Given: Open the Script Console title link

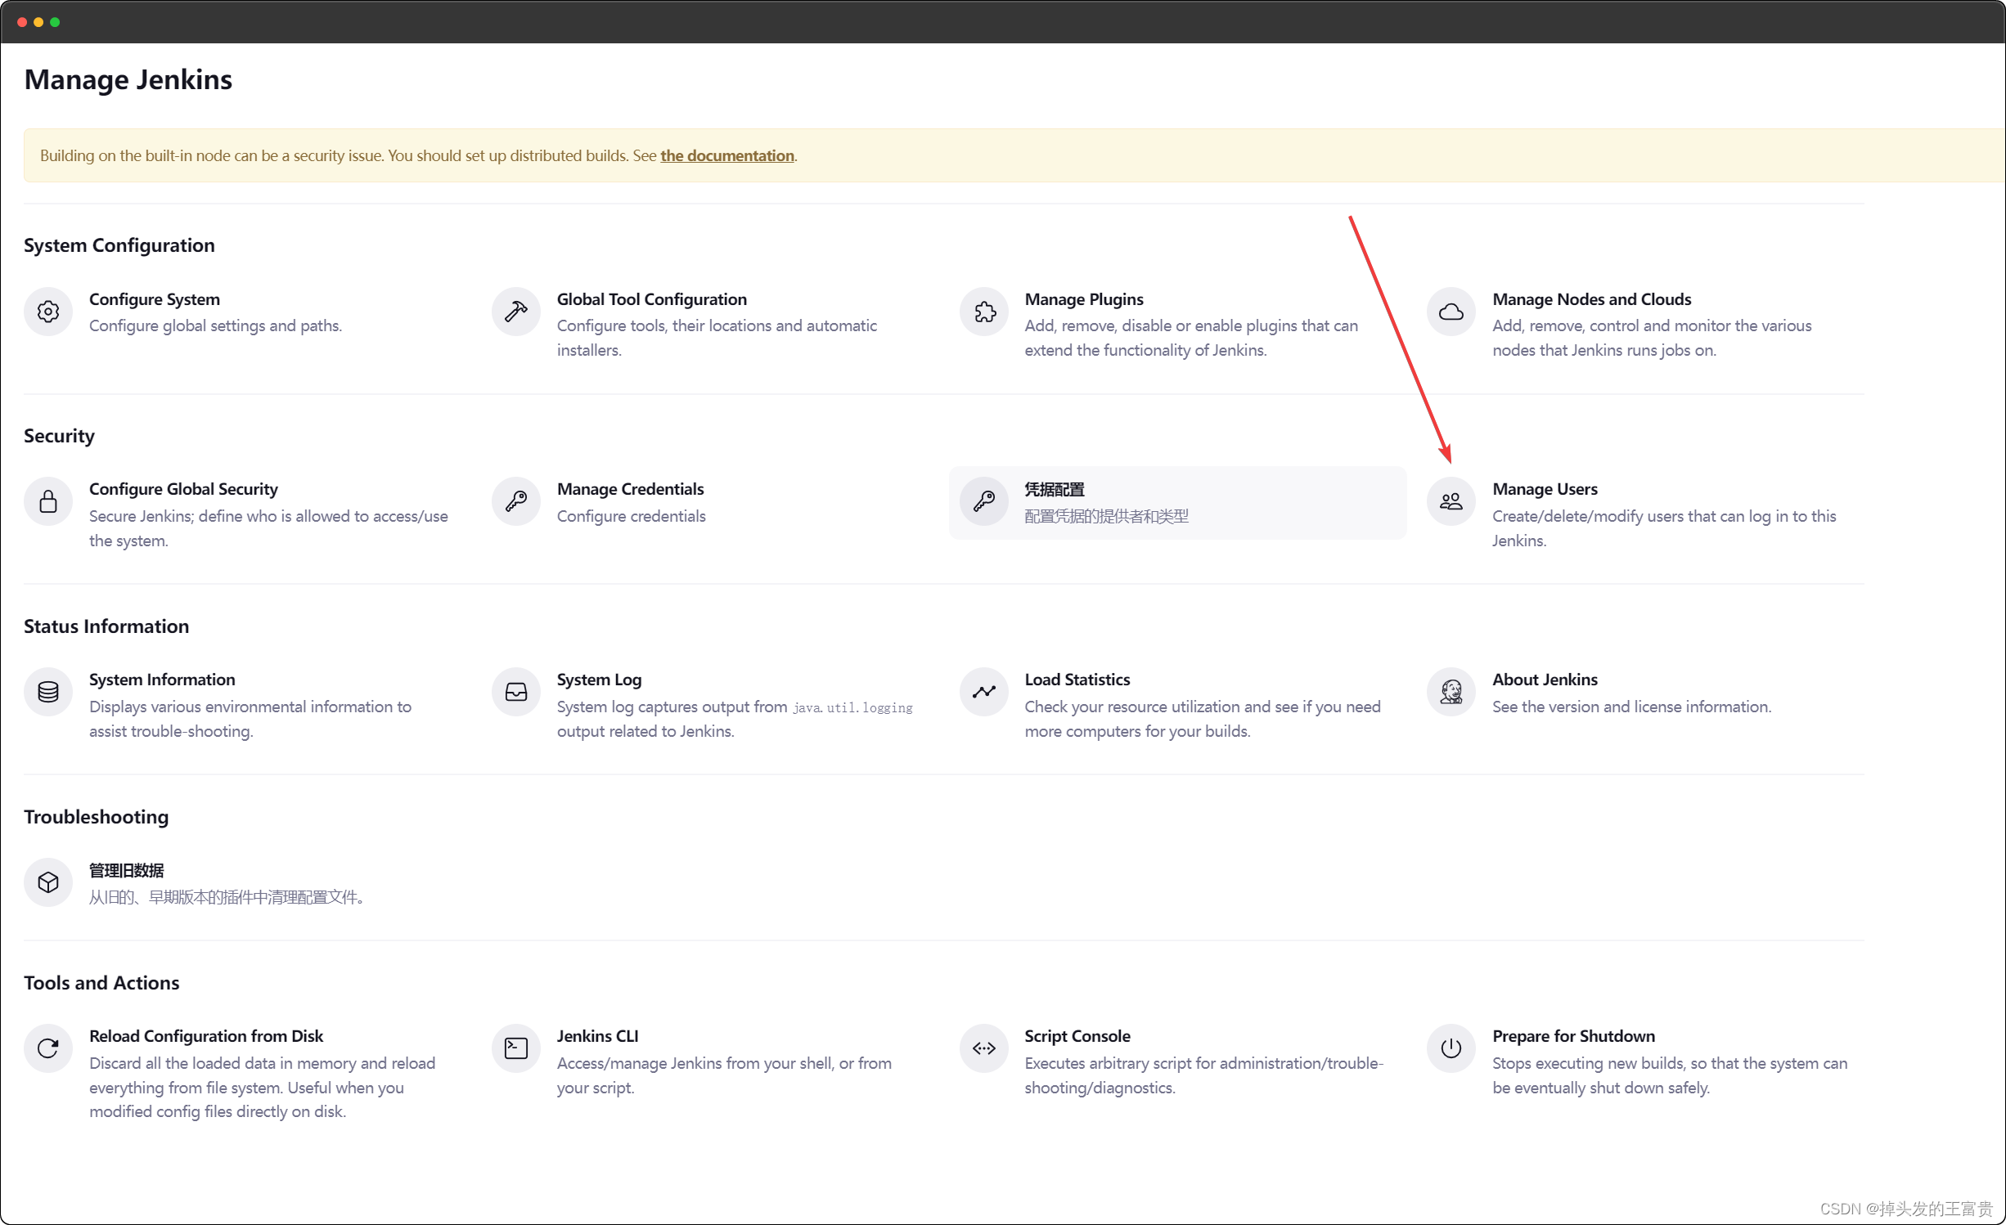Looking at the screenshot, I should pos(1077,1036).
